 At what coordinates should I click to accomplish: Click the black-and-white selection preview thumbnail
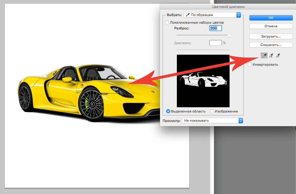pos(203,81)
